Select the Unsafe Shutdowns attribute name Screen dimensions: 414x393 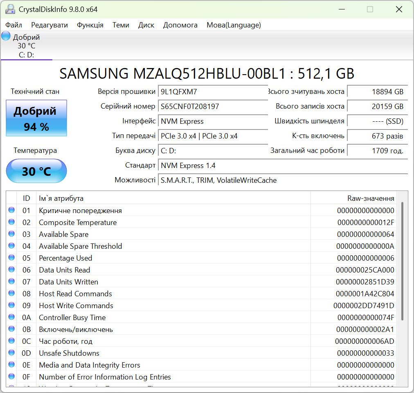pos(69,354)
